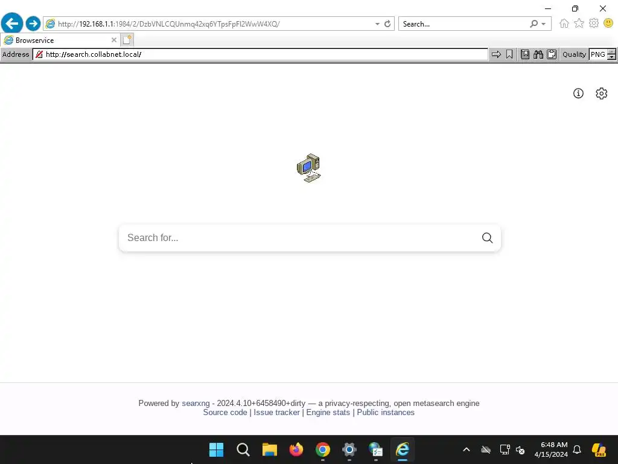
Task: Open Internet Explorer favorites star
Action: click(579, 24)
